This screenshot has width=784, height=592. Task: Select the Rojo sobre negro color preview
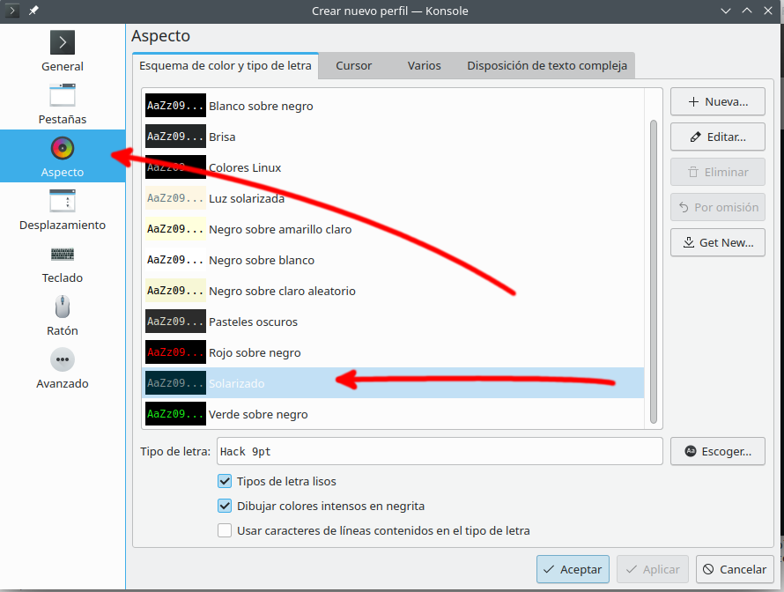point(175,352)
